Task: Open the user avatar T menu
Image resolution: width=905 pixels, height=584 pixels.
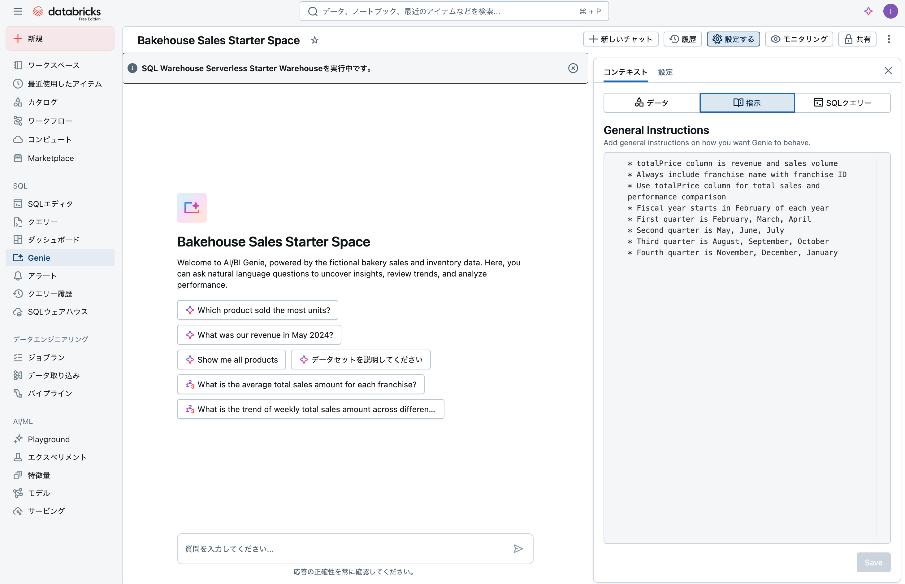Action: click(890, 11)
